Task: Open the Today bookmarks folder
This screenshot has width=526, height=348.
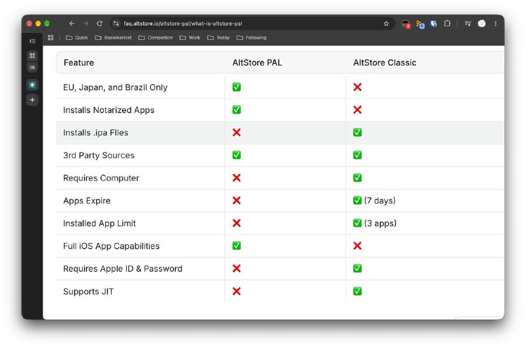Action: [218, 37]
